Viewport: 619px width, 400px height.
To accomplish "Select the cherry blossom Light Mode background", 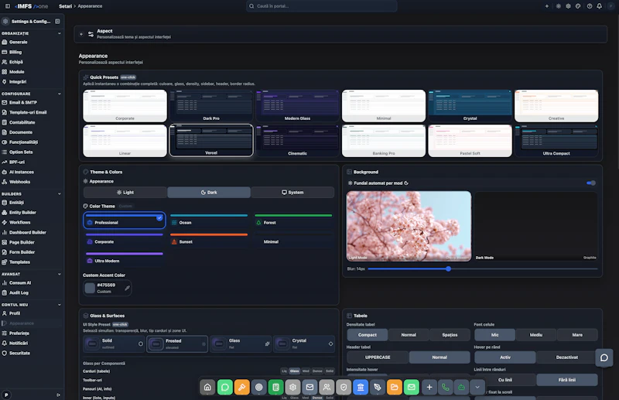I will pos(409,226).
